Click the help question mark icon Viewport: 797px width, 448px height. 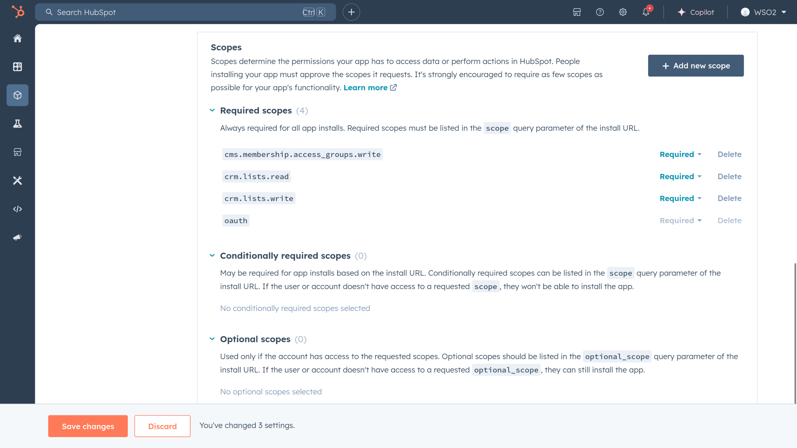point(600,12)
